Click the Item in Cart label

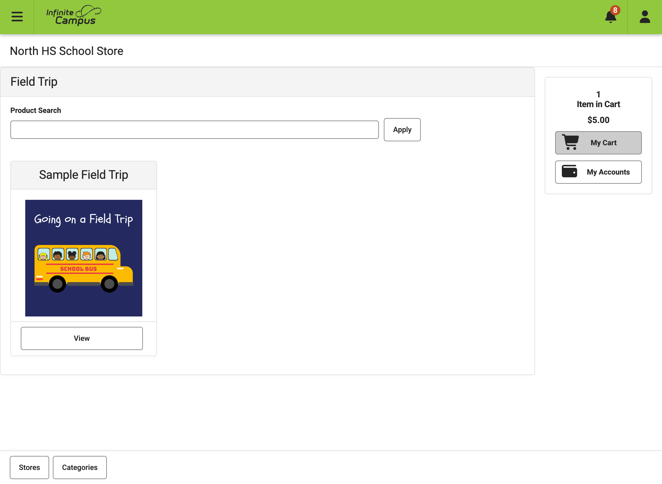point(598,104)
